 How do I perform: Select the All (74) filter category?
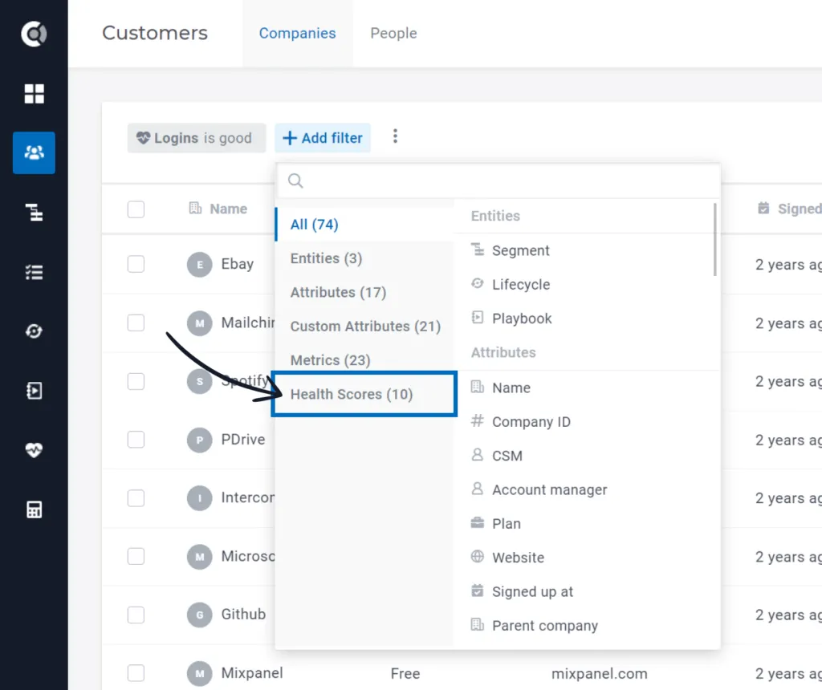pyautogui.click(x=364, y=224)
